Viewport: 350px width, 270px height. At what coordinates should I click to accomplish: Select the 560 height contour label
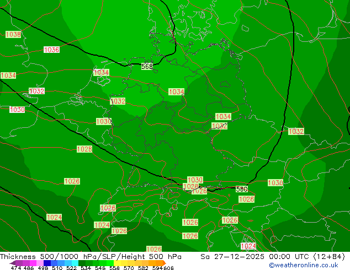click(241, 189)
